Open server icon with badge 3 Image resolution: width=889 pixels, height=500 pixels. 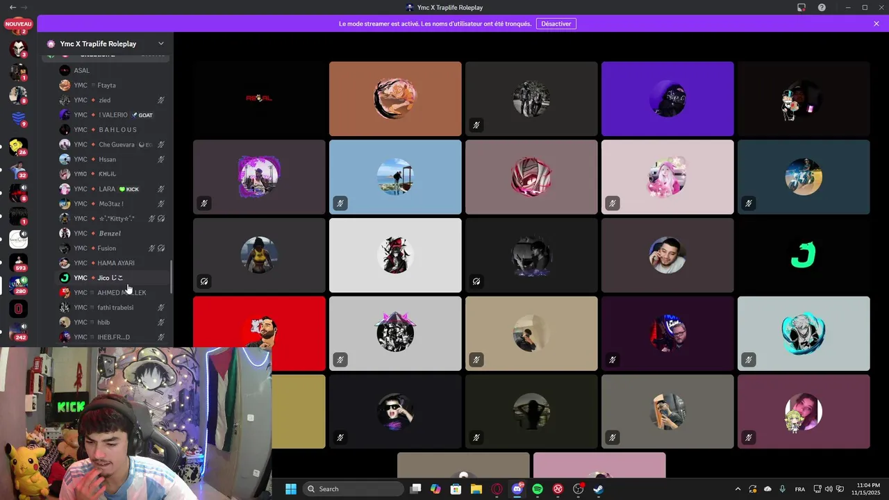point(18,48)
